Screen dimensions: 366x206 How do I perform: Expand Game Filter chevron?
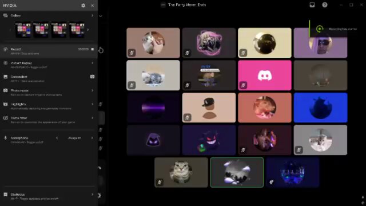click(93, 118)
